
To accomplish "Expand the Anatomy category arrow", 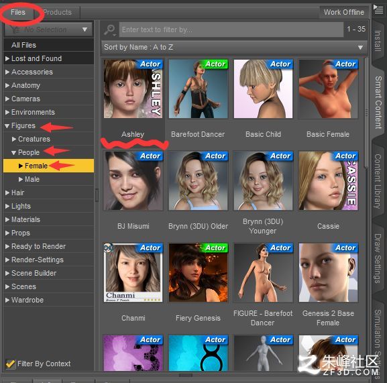I will click(x=7, y=85).
